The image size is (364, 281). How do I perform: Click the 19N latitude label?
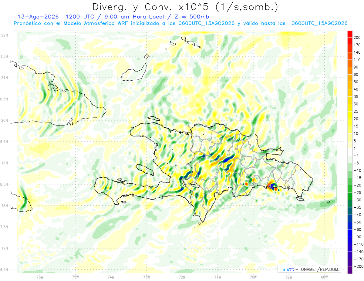(5, 163)
